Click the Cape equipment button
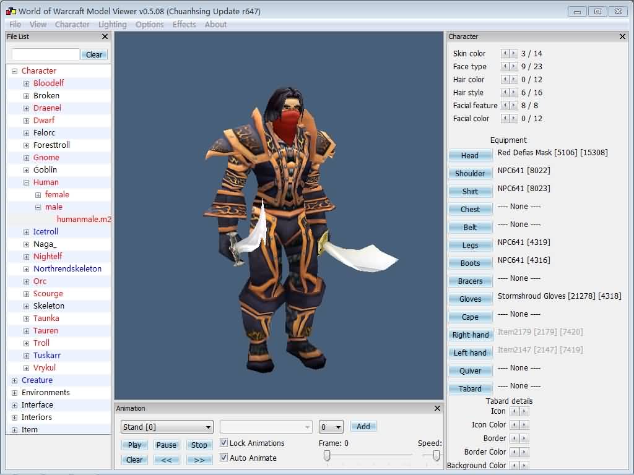This screenshot has height=475, width=634. (x=470, y=317)
